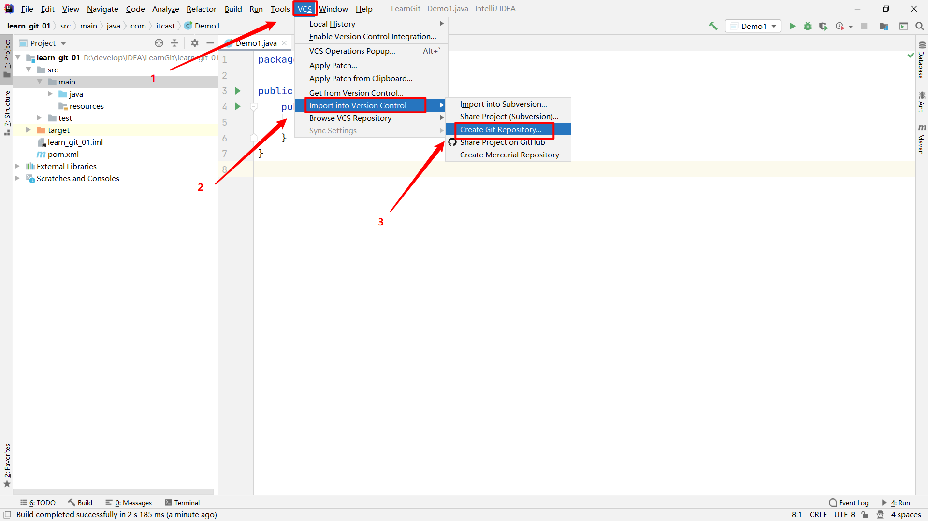
Task: Open the 0: Messages tool window
Action: click(x=129, y=503)
